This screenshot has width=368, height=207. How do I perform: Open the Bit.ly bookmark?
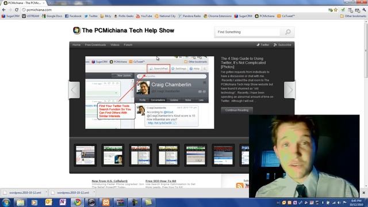[106, 16]
